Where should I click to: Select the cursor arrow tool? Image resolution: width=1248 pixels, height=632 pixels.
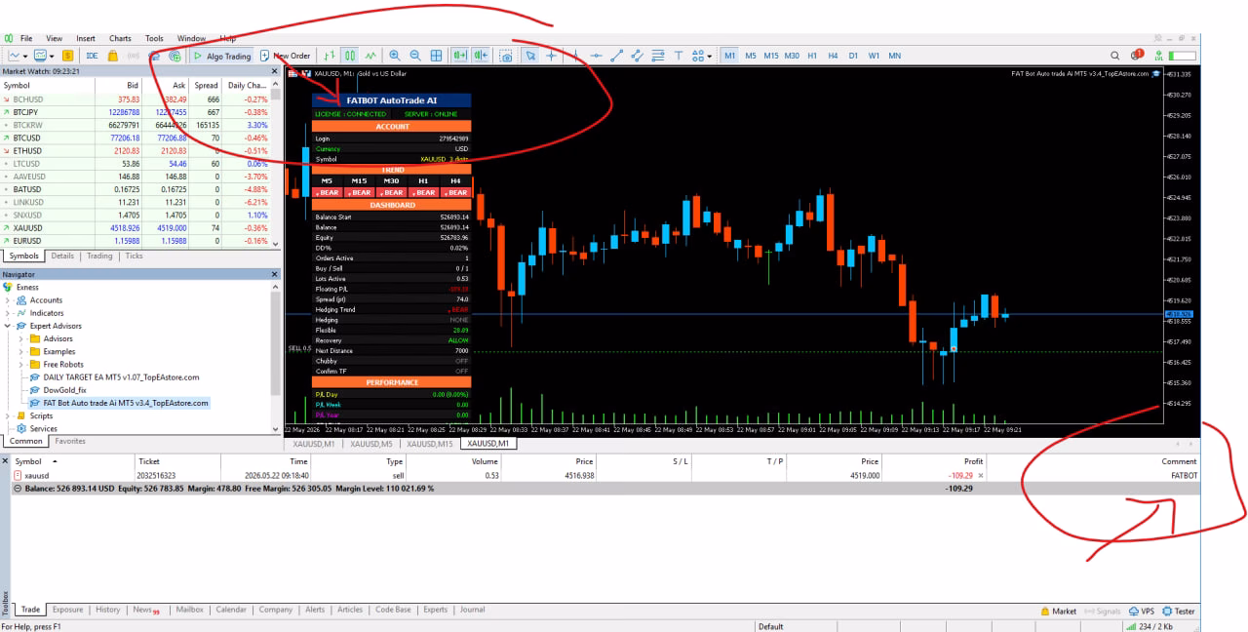coord(530,56)
